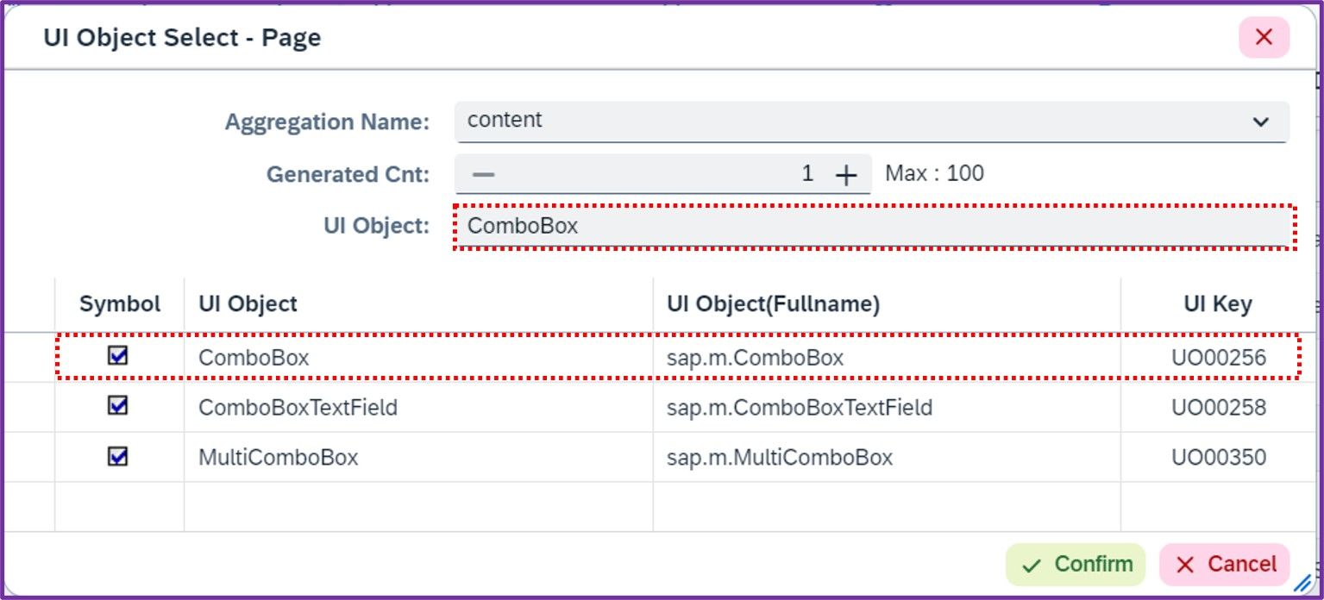Toggle the MultiComboBox row checkbox
Screen dimensions: 1324x600
pos(118,455)
